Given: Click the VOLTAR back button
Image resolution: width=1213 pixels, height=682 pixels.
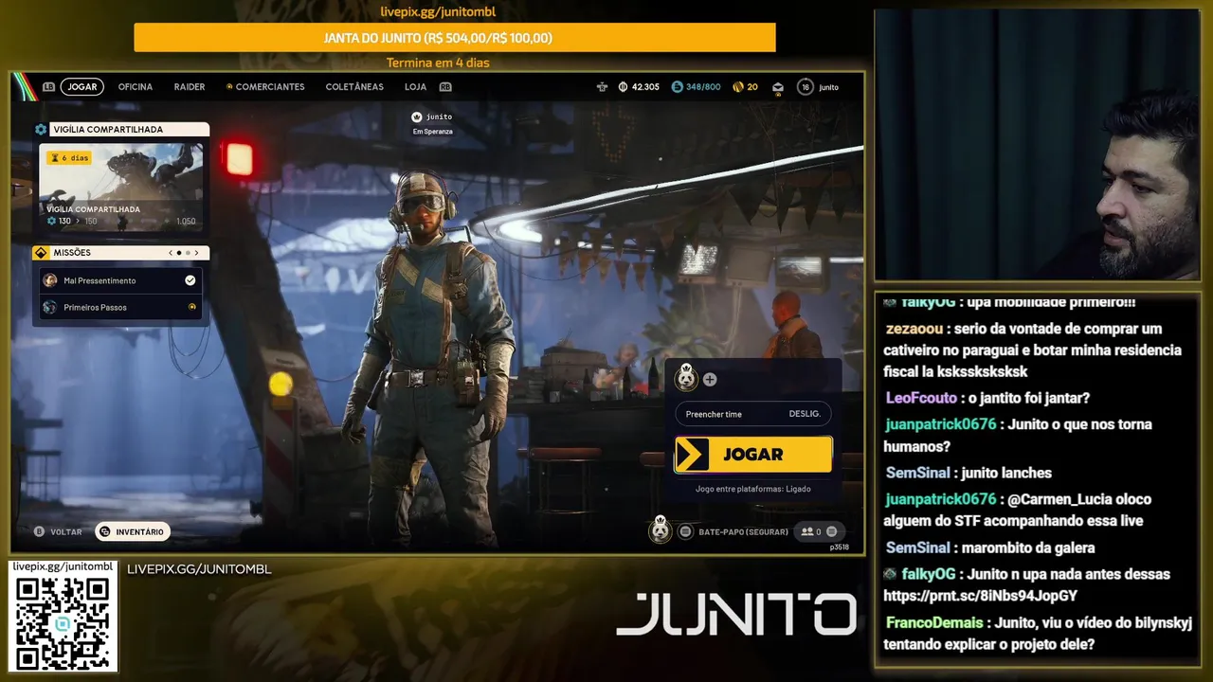Looking at the screenshot, I should [x=58, y=532].
